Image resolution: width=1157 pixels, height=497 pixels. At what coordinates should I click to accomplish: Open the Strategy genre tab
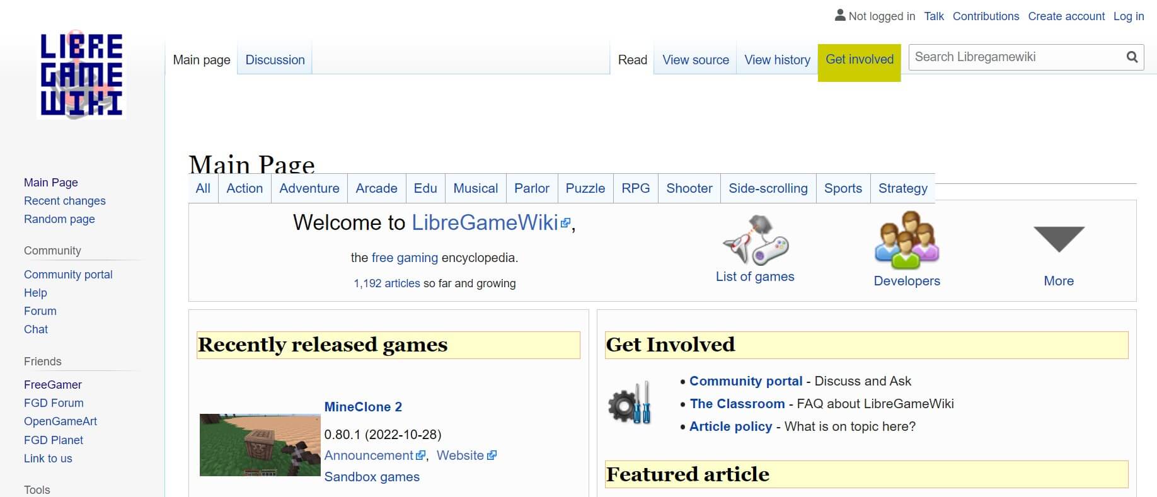[x=903, y=188]
